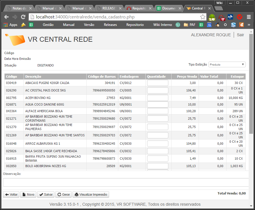Open the Versão bookmark

coord(89,25)
